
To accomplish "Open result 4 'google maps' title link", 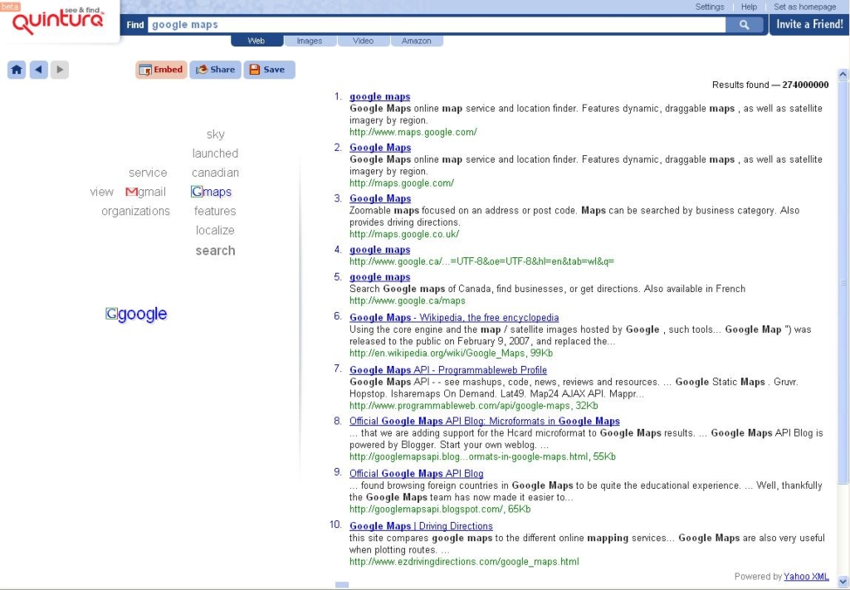I will pos(380,250).
